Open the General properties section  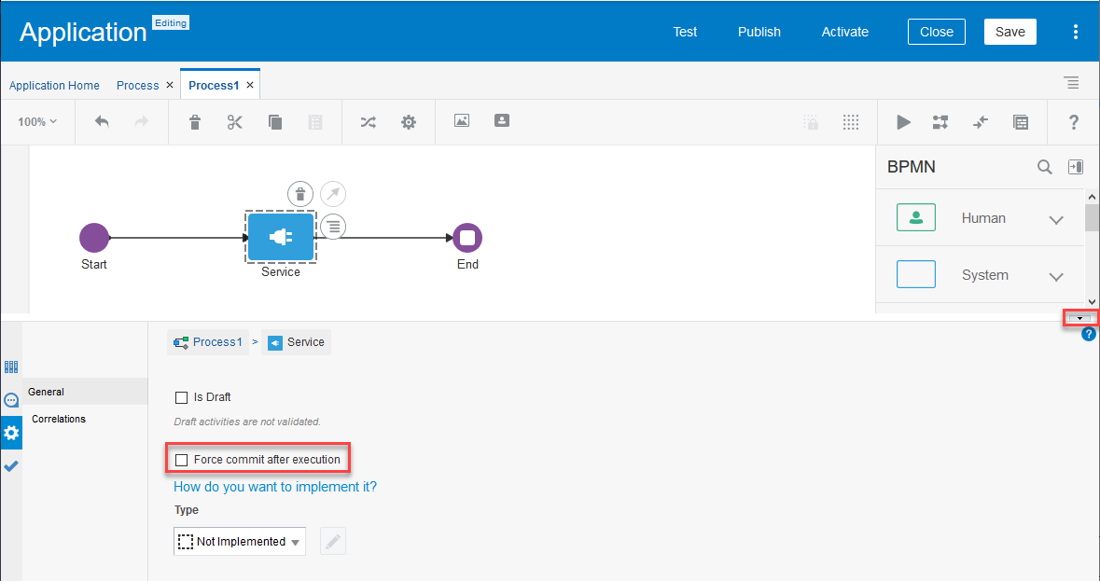tap(85, 392)
